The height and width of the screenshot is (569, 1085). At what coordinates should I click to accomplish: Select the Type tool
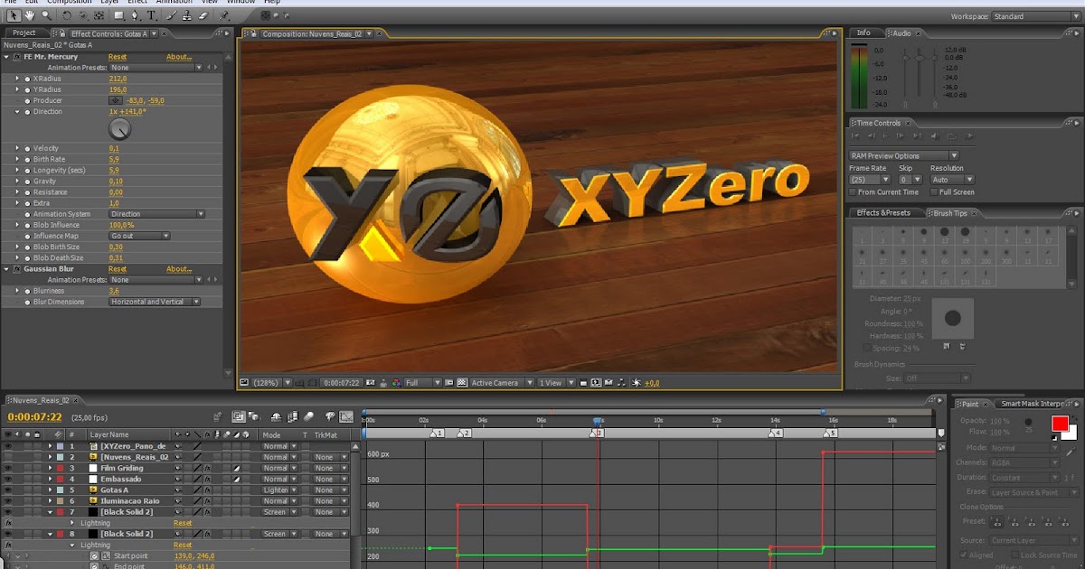click(x=151, y=15)
